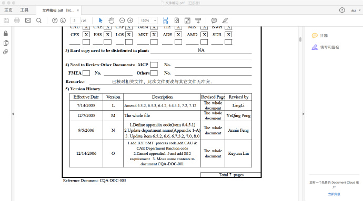Check the FMEA checkbox

coord(86,73)
